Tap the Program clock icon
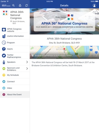Image resolution: width=99 pixels, height=133 pixels. point(4,43)
